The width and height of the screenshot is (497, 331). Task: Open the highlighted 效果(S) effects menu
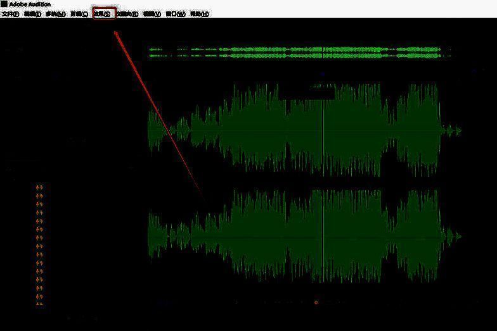(104, 13)
